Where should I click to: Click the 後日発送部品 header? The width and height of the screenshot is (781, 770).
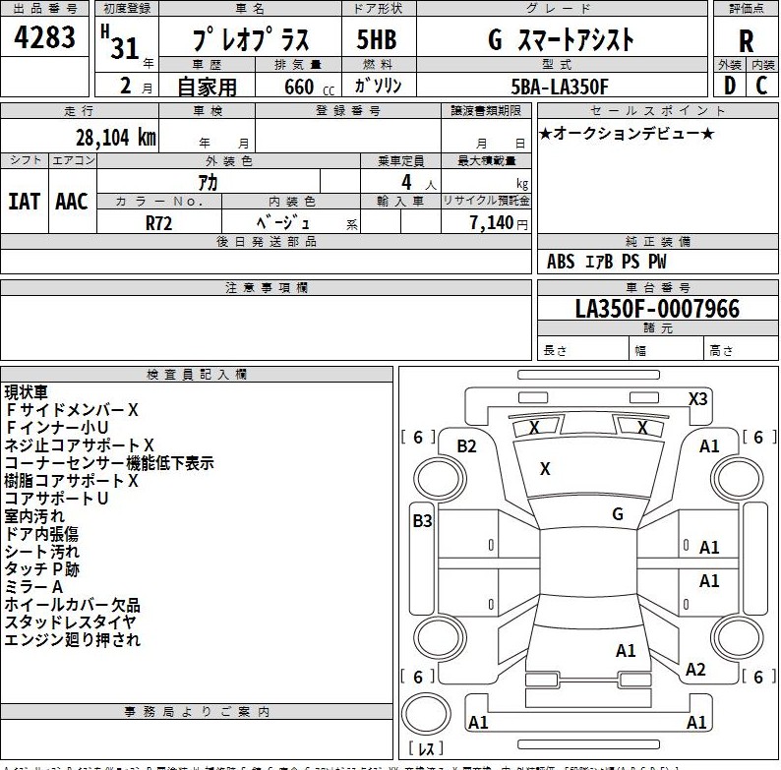[x=266, y=242]
